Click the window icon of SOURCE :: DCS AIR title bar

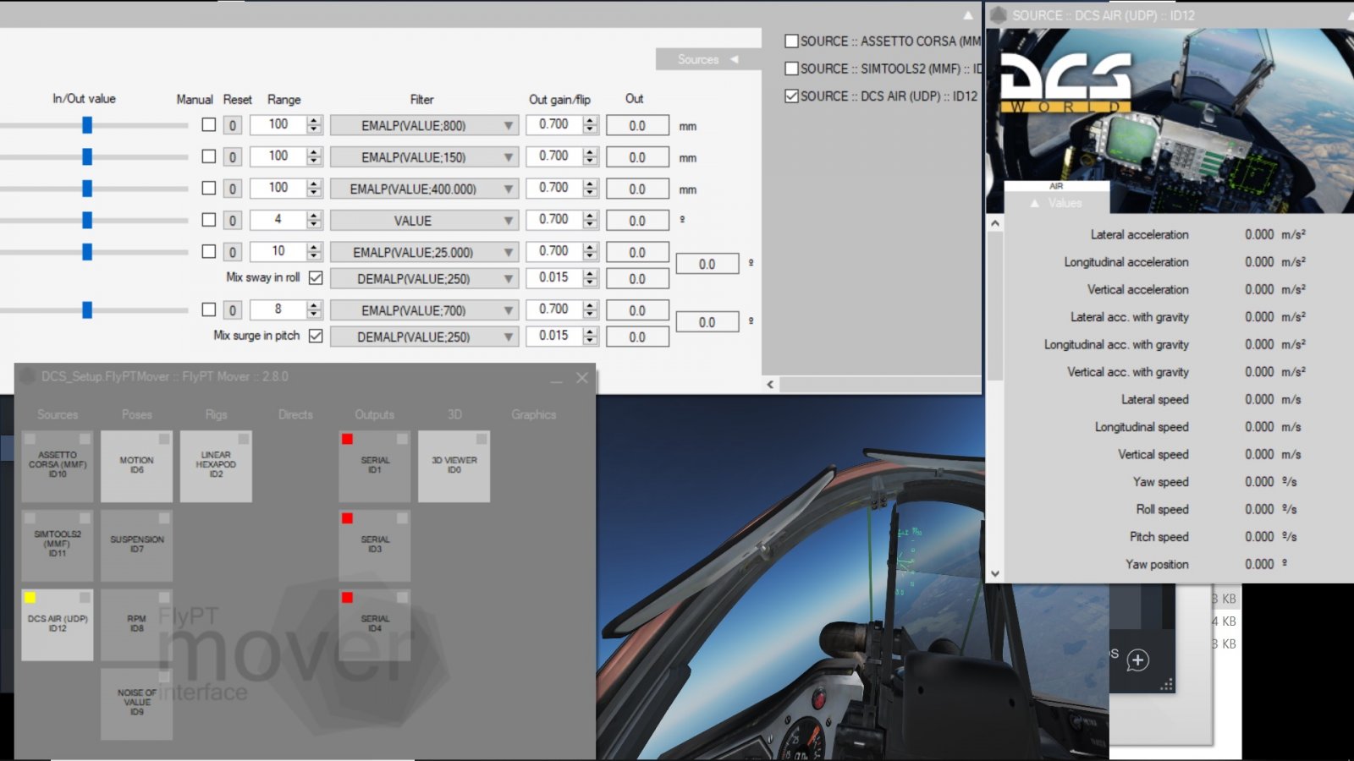999,15
